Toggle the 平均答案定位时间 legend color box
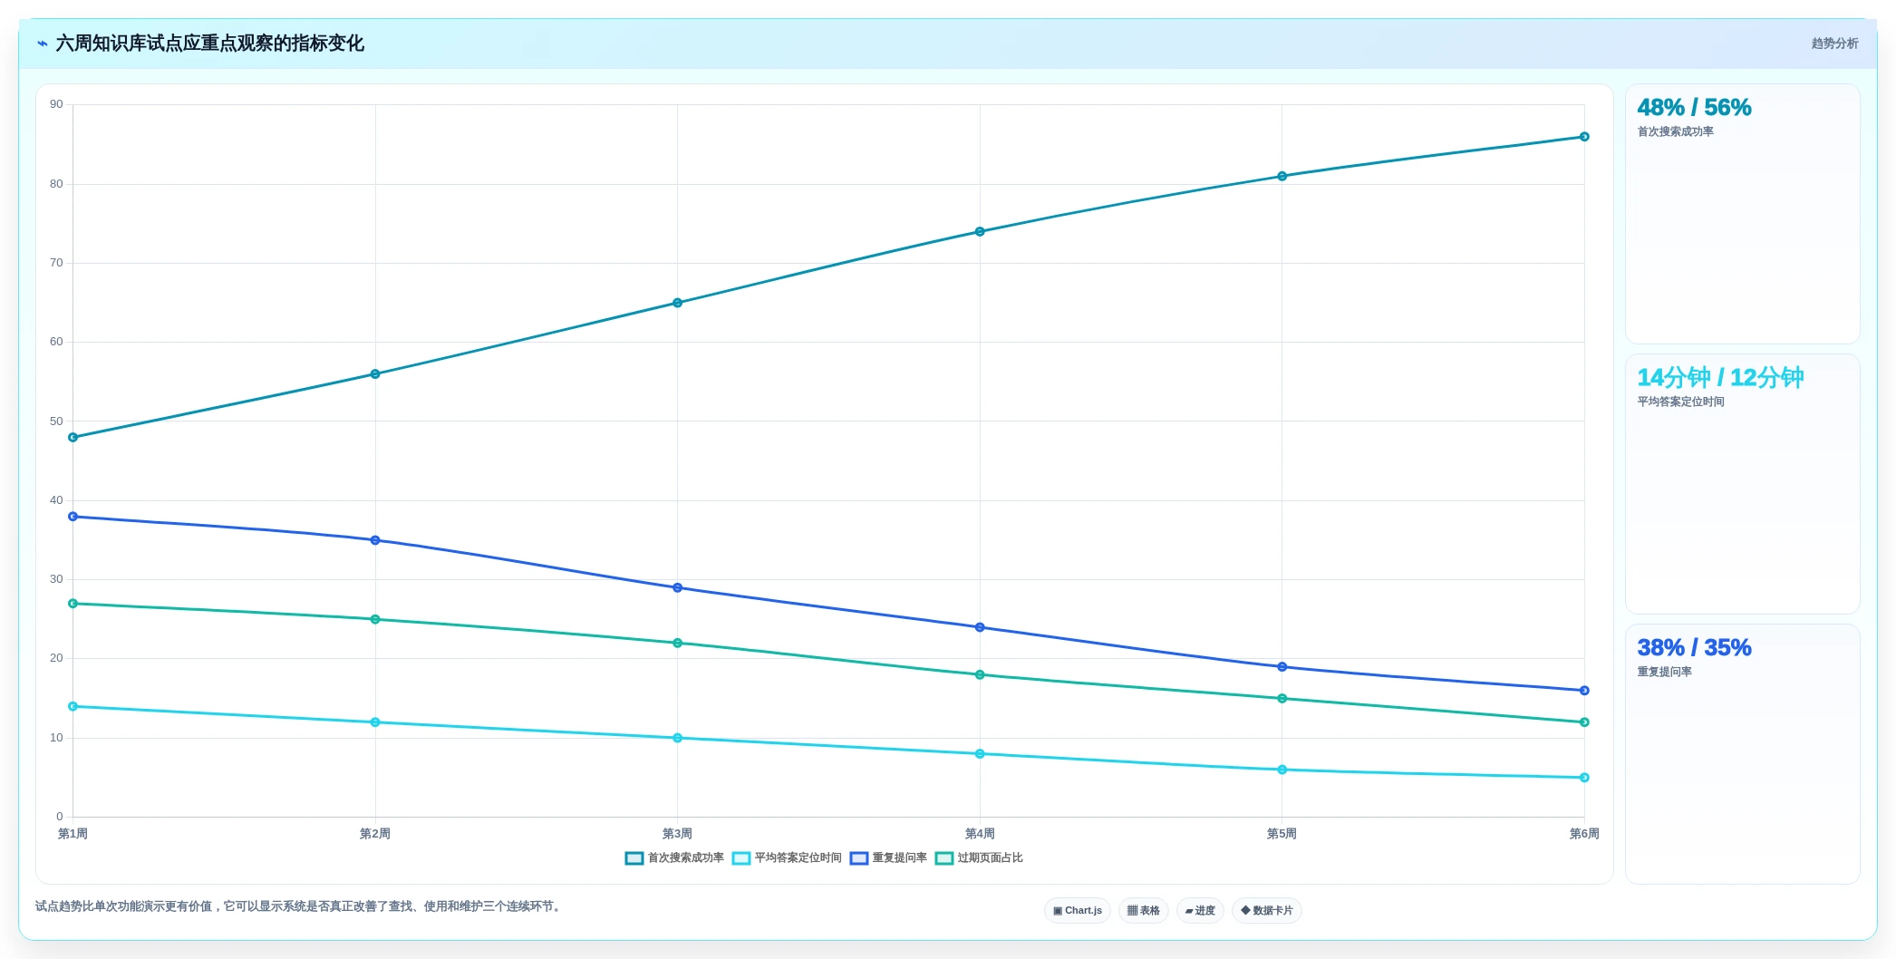This screenshot has height=959, width=1896. tap(741, 858)
